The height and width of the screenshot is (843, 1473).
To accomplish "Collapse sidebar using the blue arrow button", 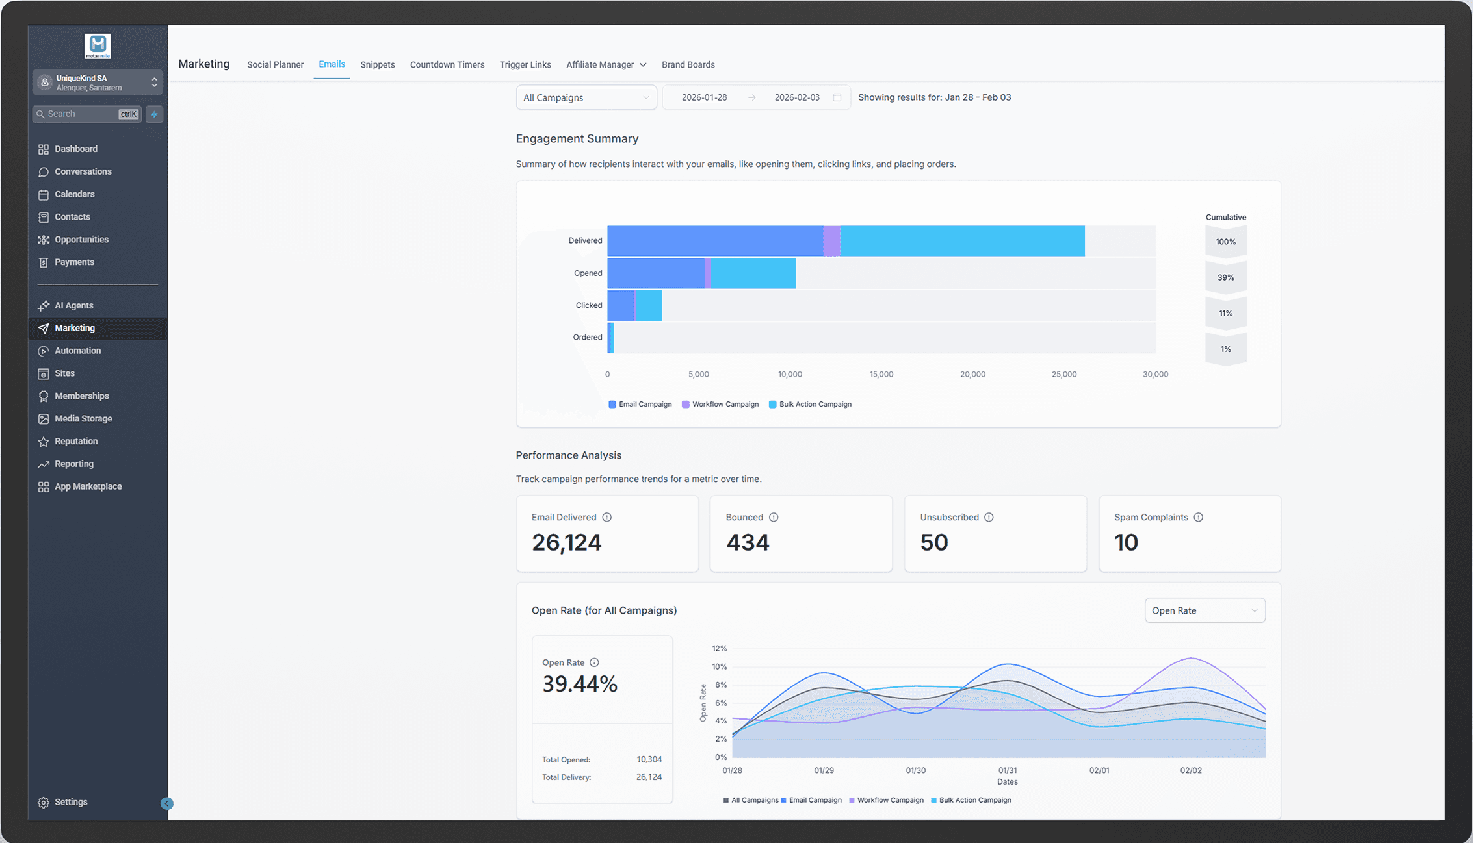I will click(x=166, y=803).
